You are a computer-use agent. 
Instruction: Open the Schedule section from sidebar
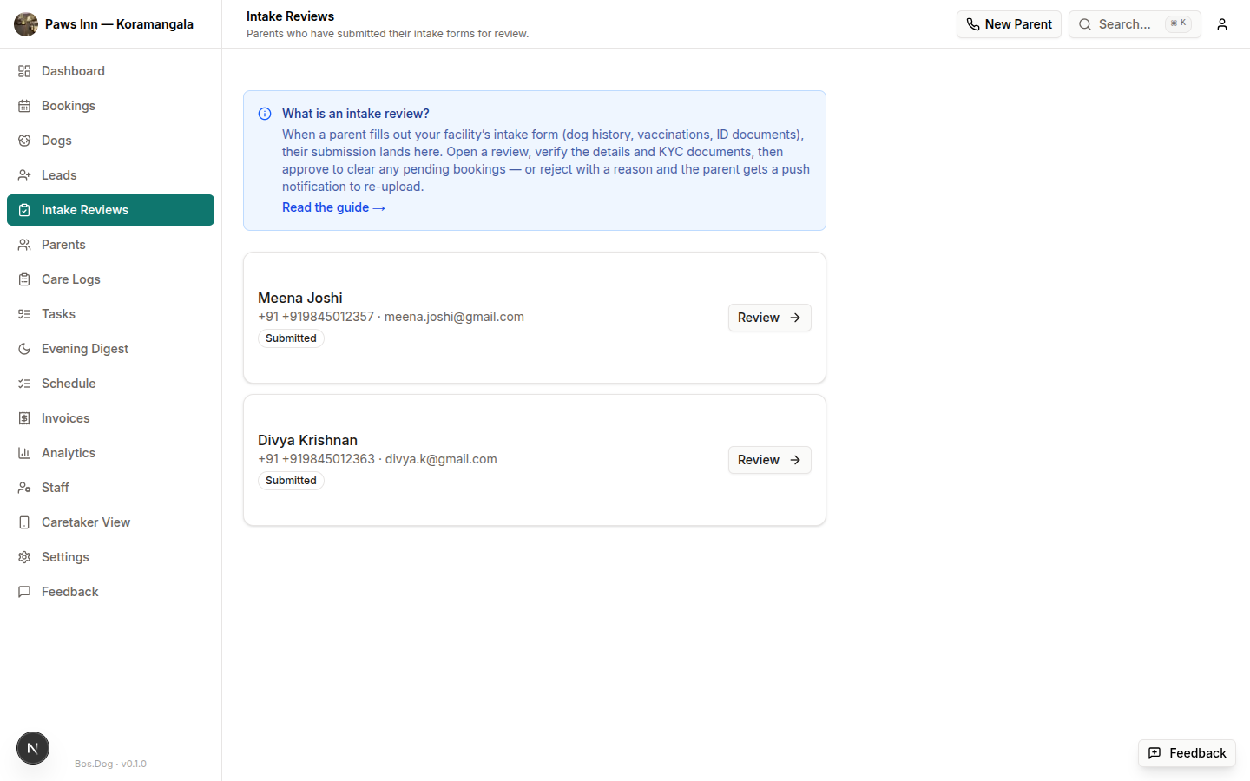pos(69,383)
